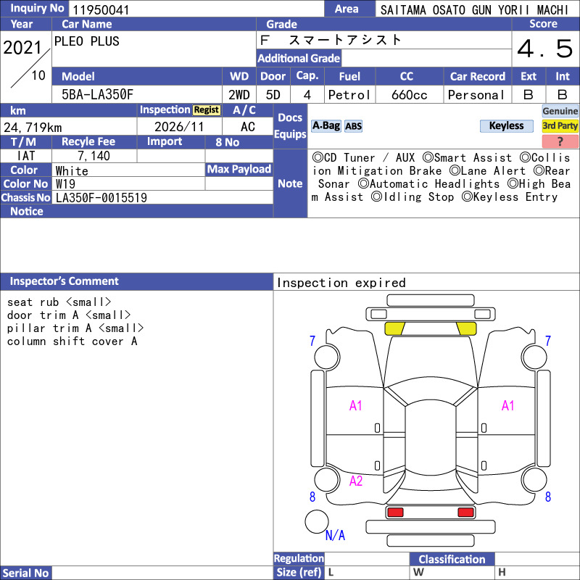Click the A2 damage mark on diagram
The width and height of the screenshot is (580, 580).
coord(356,481)
